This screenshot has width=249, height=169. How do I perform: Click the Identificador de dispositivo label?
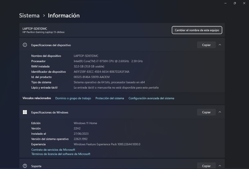[49, 72]
